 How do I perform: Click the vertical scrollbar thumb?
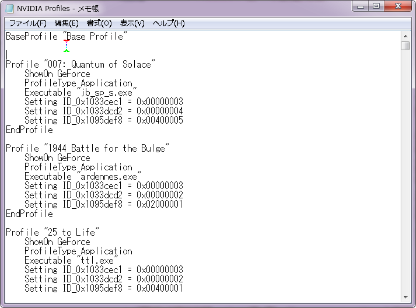(x=405, y=45)
